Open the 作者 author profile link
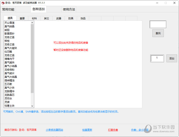 [x=140, y=130]
